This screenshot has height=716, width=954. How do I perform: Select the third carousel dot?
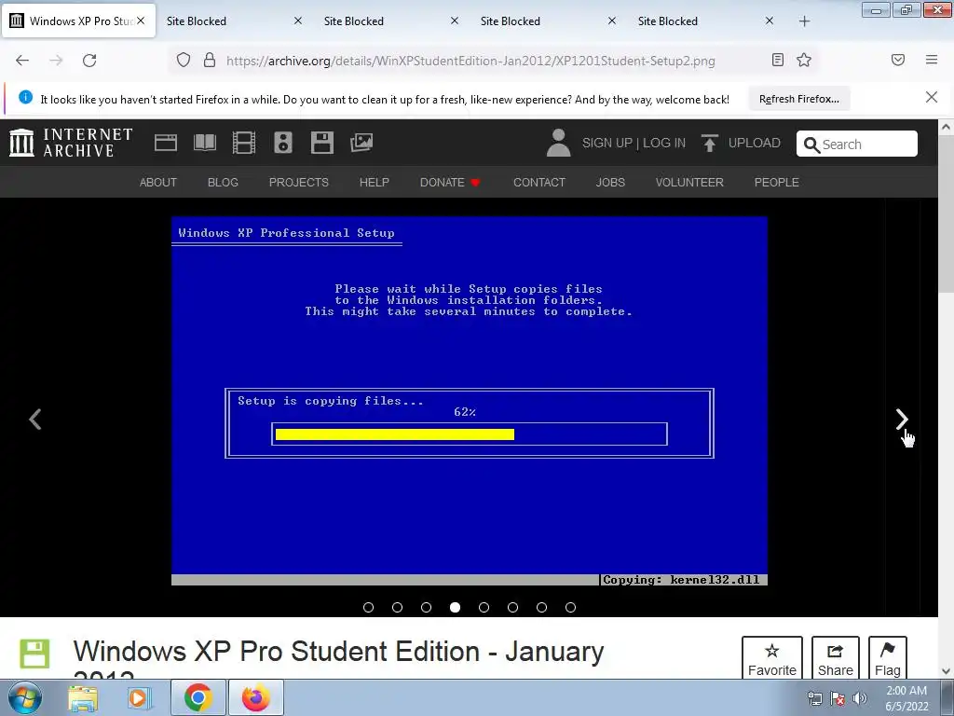click(x=426, y=607)
